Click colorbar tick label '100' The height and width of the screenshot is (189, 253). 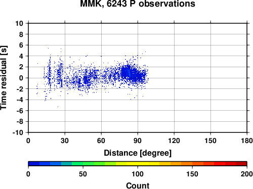click(138, 174)
